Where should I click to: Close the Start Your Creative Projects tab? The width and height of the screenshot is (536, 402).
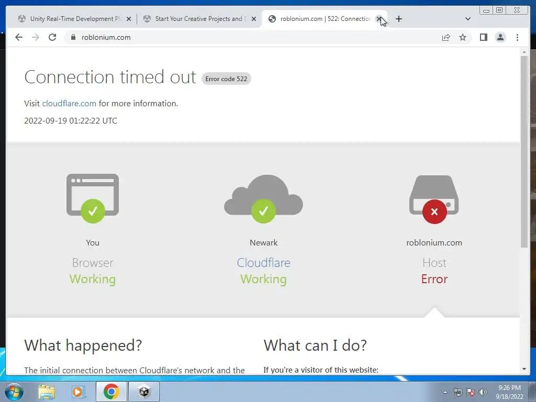[x=254, y=19]
